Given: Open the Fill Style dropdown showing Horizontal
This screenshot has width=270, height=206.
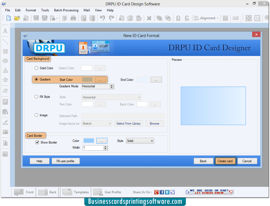Looking at the screenshot, I should pyautogui.click(x=111, y=97).
